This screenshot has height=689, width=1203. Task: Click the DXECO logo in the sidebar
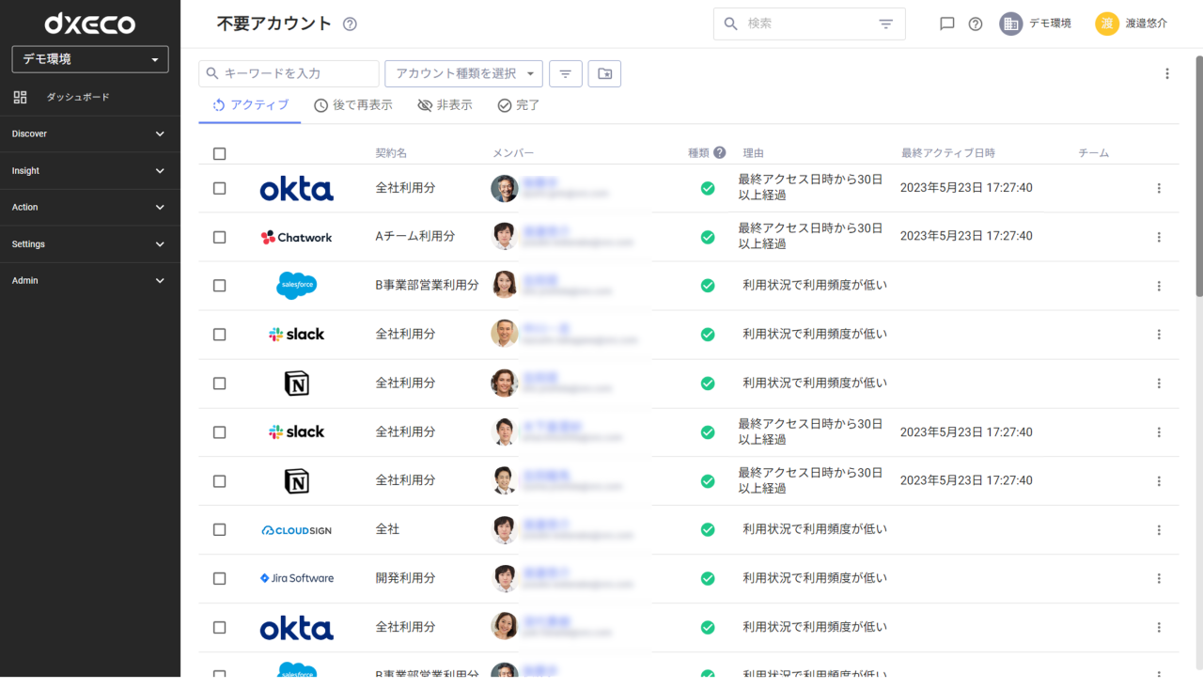click(x=89, y=24)
